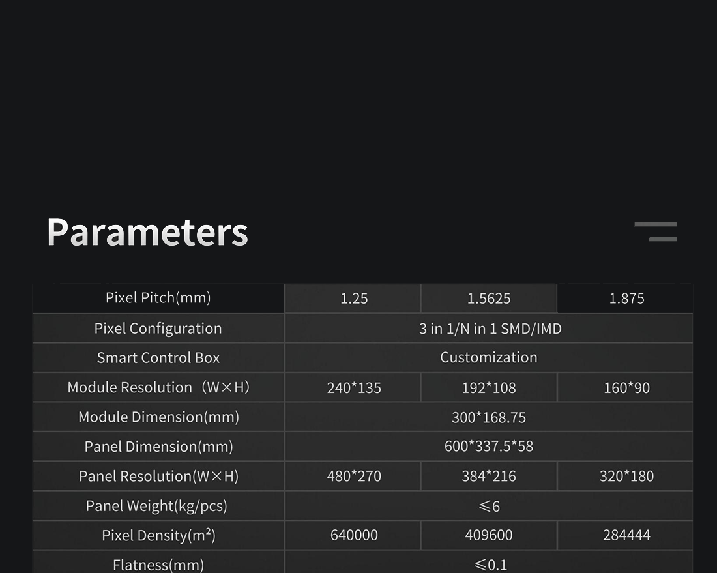Click the Parameters heading
The image size is (717, 573).
pos(147,232)
